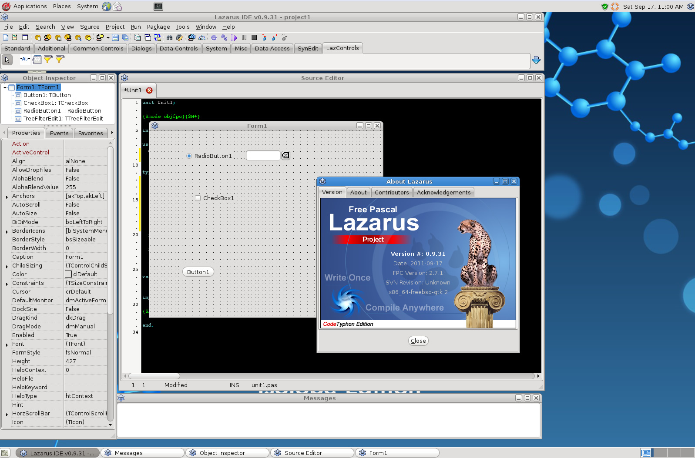The image size is (695, 458).
Task: Click the Toggle Form/Unit icon
Action: pyautogui.click(x=158, y=37)
